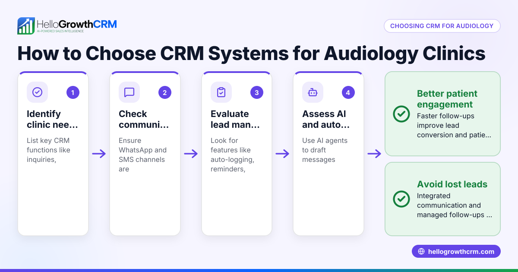Open the hellogrowthcrm.com link
518x272 pixels.
456,251
